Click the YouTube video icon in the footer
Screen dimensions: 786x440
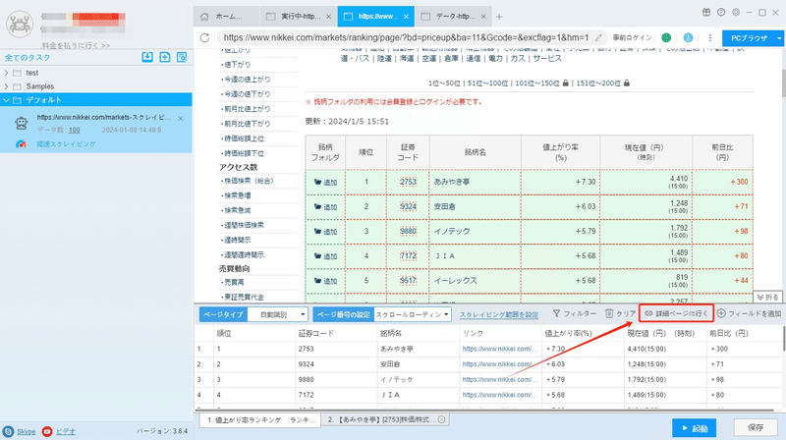coord(47,431)
